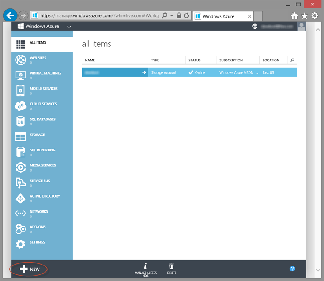Viewport: 324px width, 281px height.
Task: Click the Online status cell
Action: coord(201,72)
